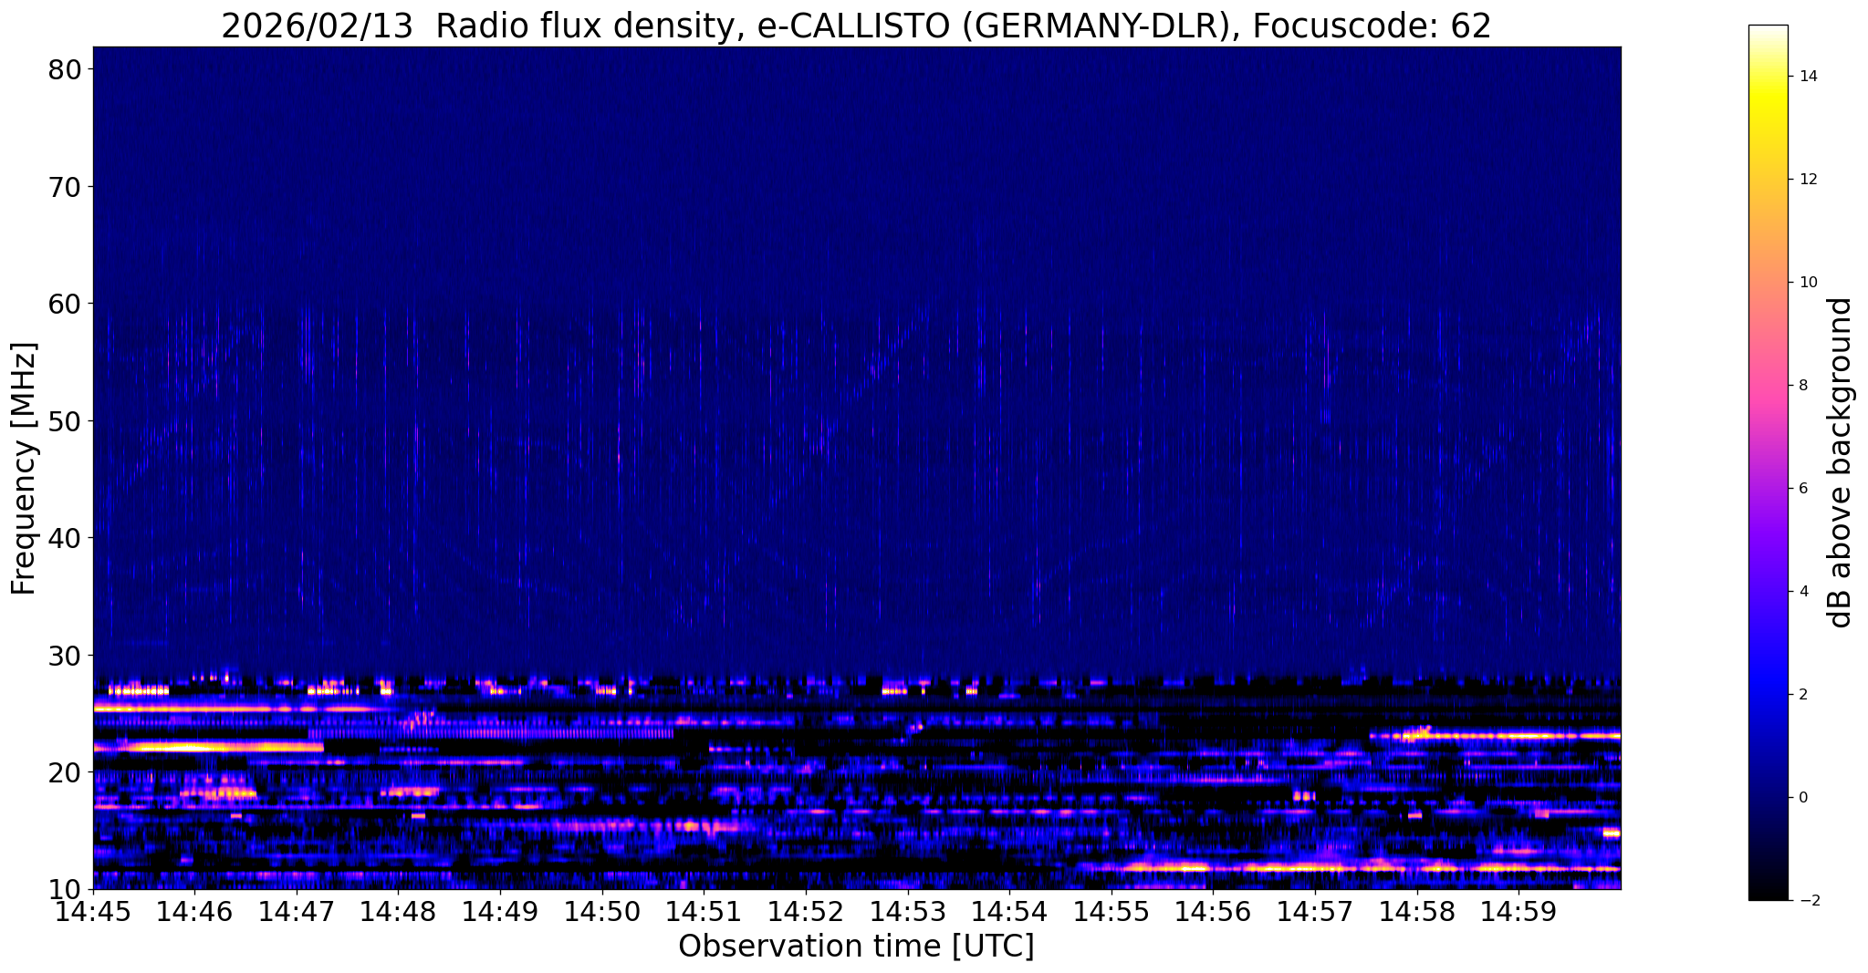The image size is (1868, 973).
Task: Click the 70 MHz frequency tick label
Action: (x=65, y=187)
